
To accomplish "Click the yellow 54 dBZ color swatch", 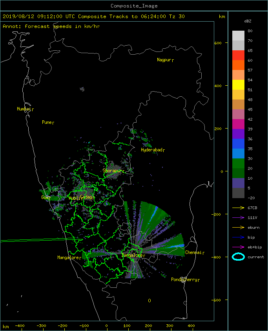I will [238, 85].
